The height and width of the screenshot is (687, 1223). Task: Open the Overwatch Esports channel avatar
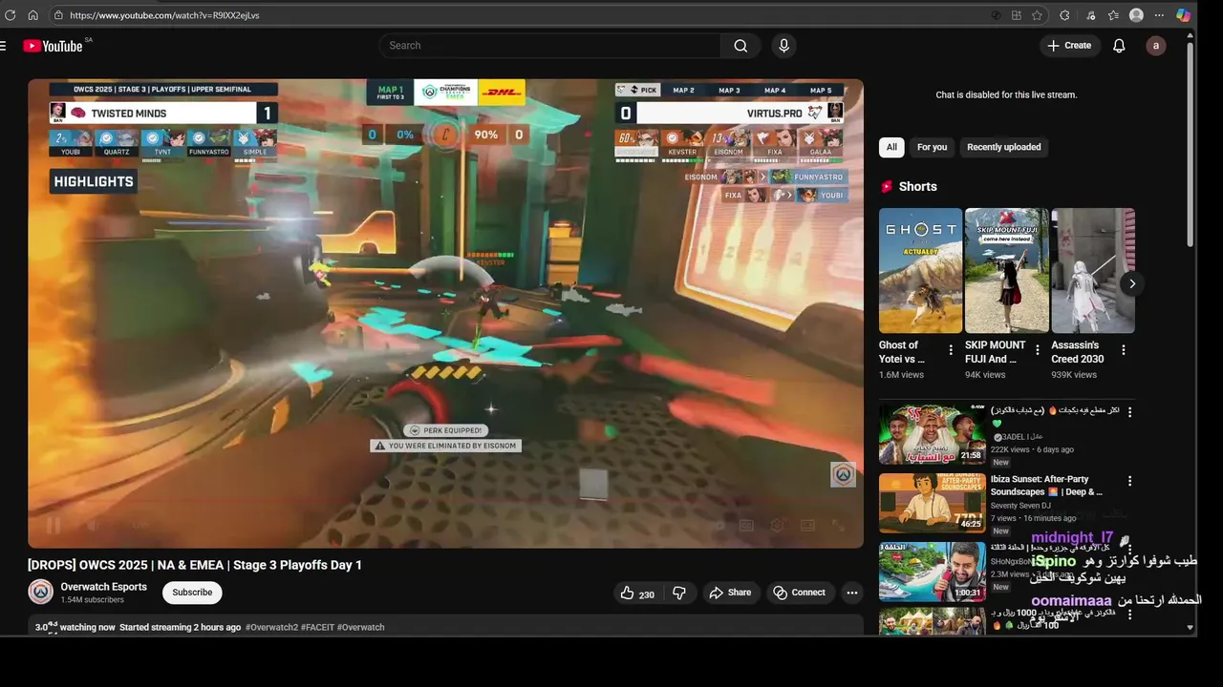click(x=40, y=592)
